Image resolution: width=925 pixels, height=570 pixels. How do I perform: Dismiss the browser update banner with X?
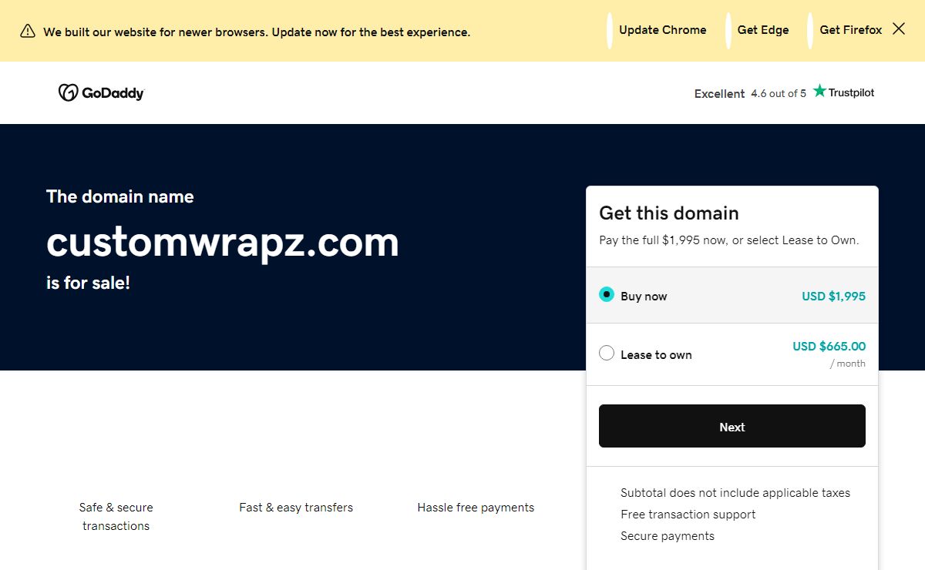[x=899, y=29]
